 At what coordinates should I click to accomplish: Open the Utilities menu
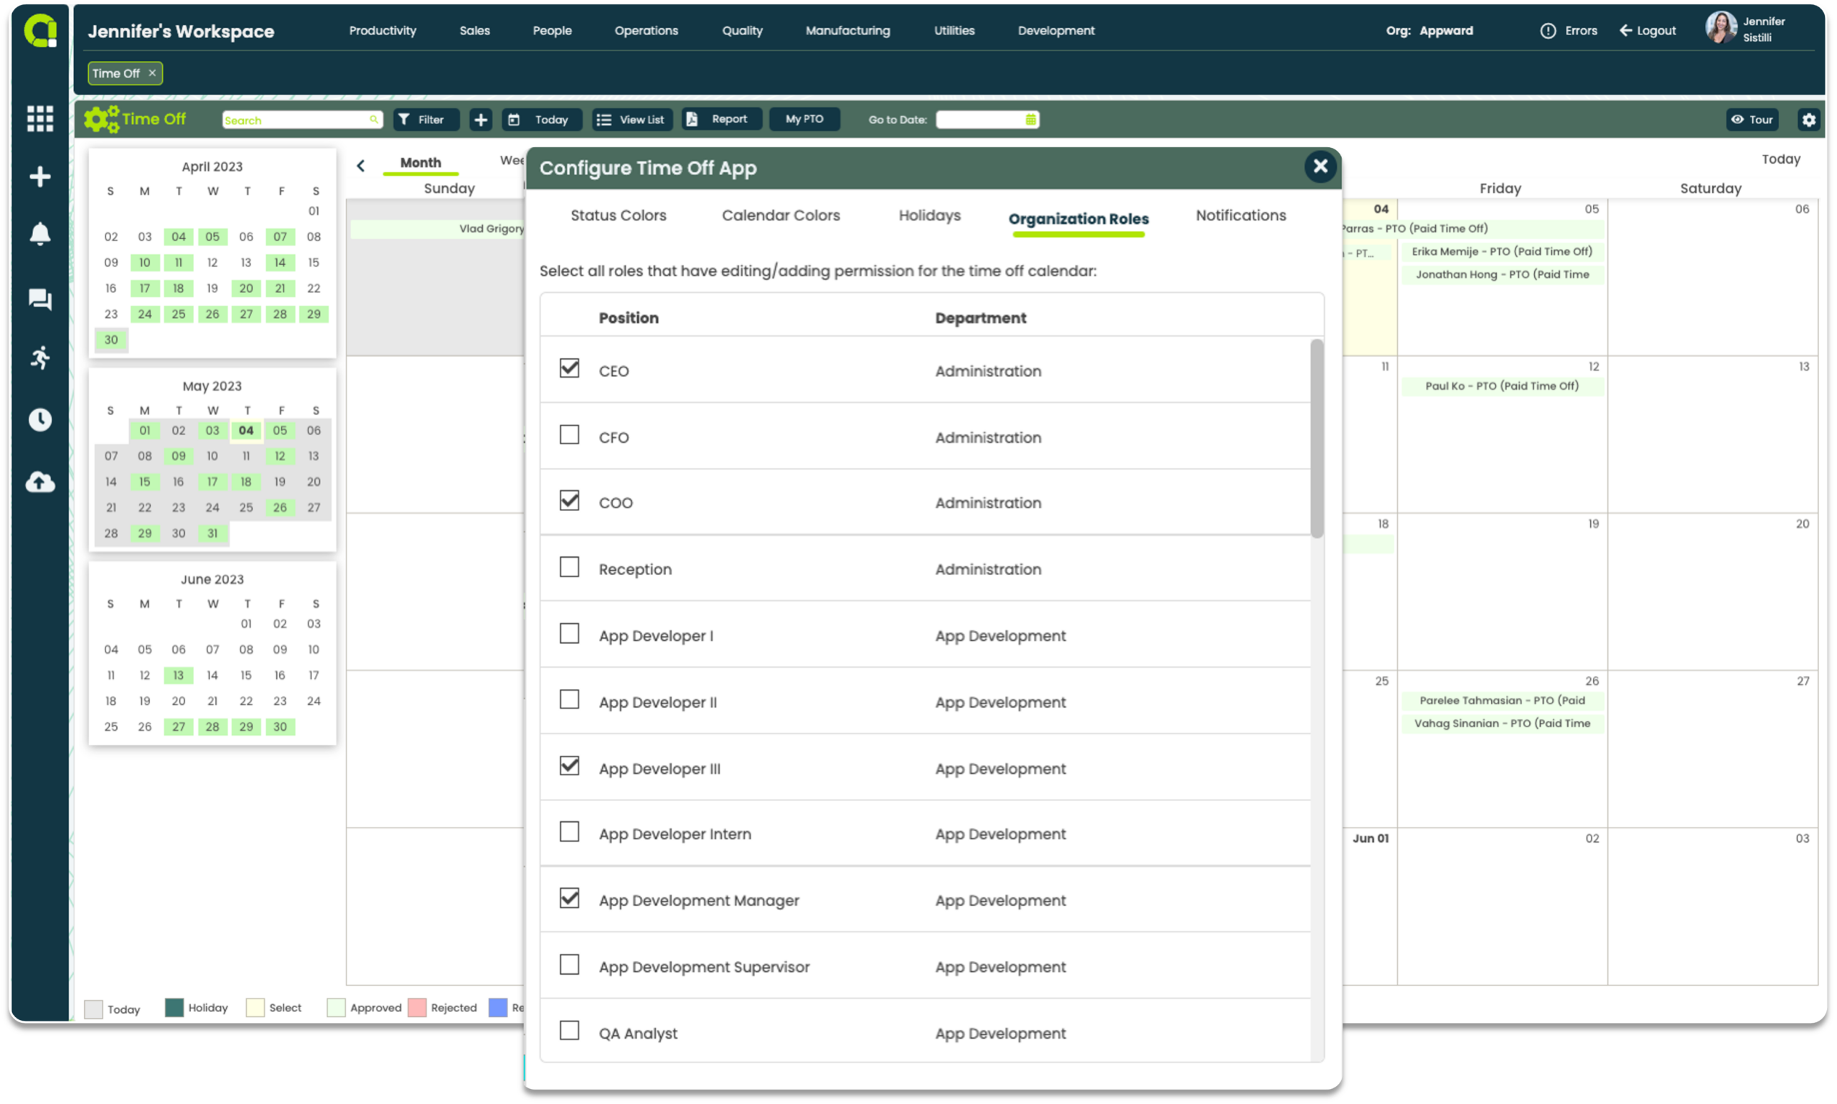click(x=954, y=30)
